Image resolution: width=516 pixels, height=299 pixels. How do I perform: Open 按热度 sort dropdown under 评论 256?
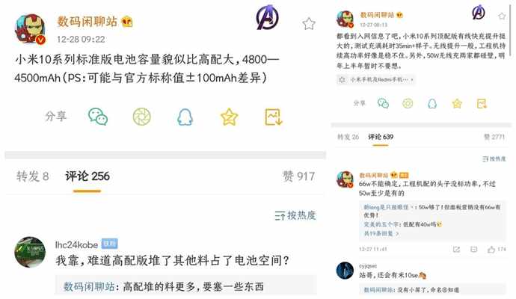(x=295, y=215)
